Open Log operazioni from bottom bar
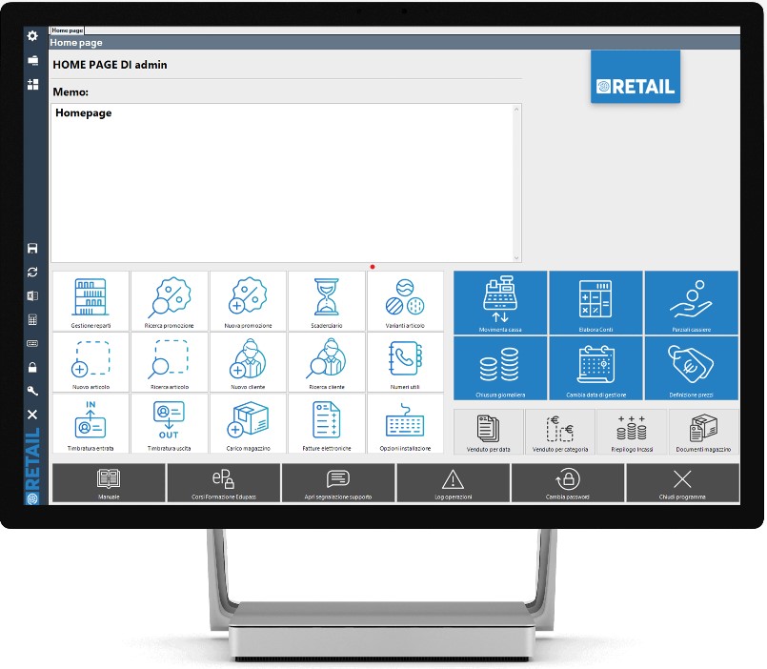This screenshot has height=669, width=767. [x=453, y=483]
